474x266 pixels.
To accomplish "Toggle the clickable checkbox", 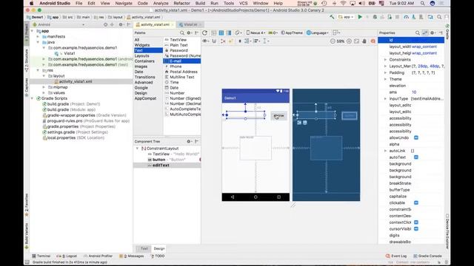I will [x=416, y=202].
